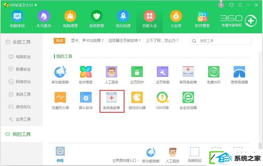
Task: Click 360 专属专家特权 plus button
Action: click(250, 21)
